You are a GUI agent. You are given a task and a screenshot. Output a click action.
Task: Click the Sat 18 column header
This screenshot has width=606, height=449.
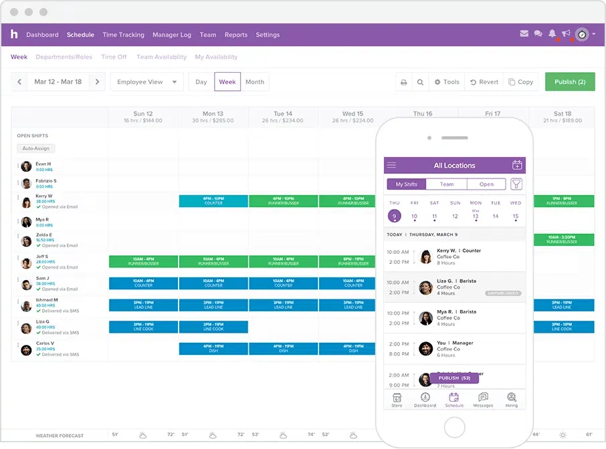pos(563,117)
